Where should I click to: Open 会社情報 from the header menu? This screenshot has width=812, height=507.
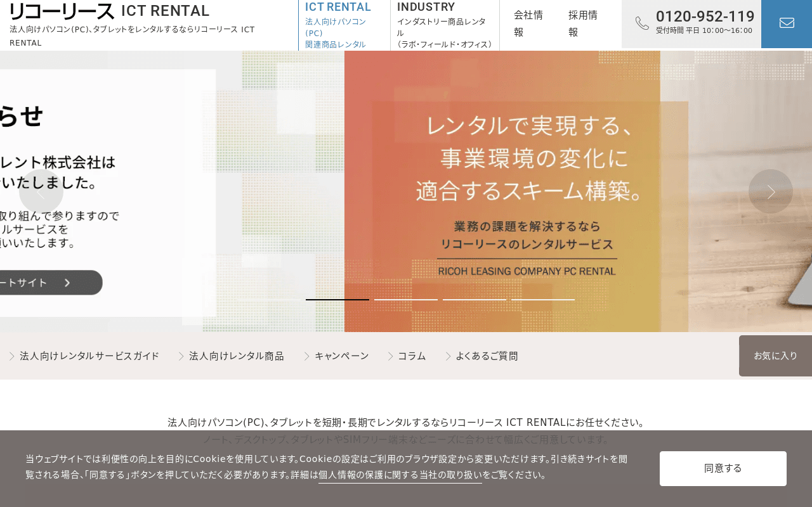point(529,23)
